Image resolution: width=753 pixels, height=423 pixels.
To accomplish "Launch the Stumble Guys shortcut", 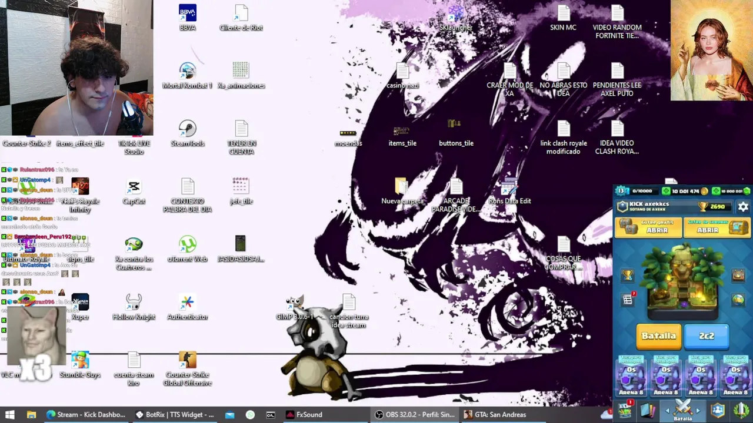I will tap(81, 365).
